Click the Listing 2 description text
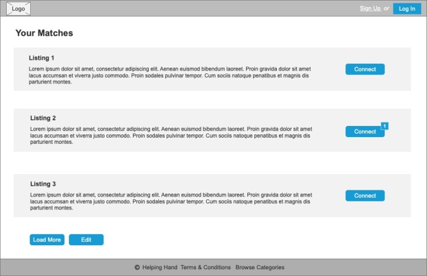427x276 pixels. [170, 135]
